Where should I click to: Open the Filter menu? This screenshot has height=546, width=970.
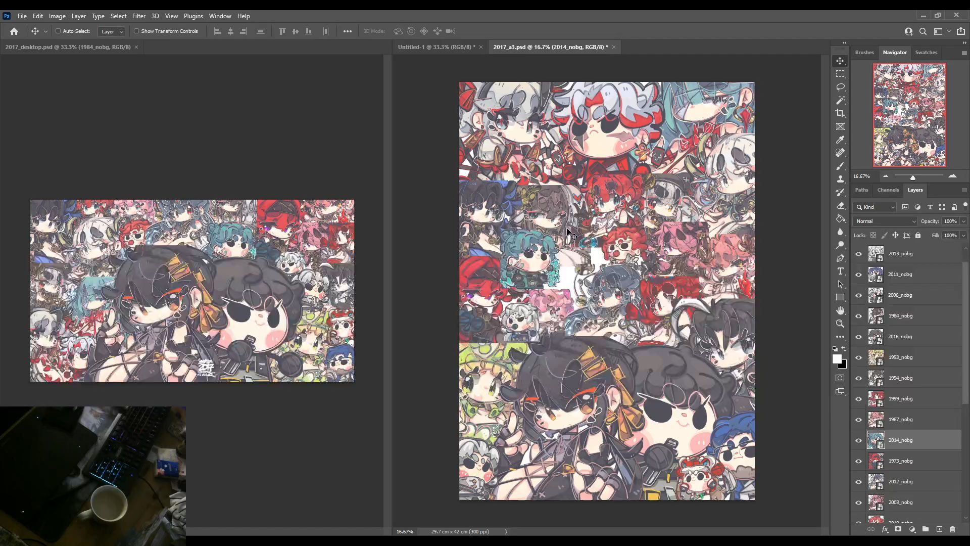pos(138,16)
